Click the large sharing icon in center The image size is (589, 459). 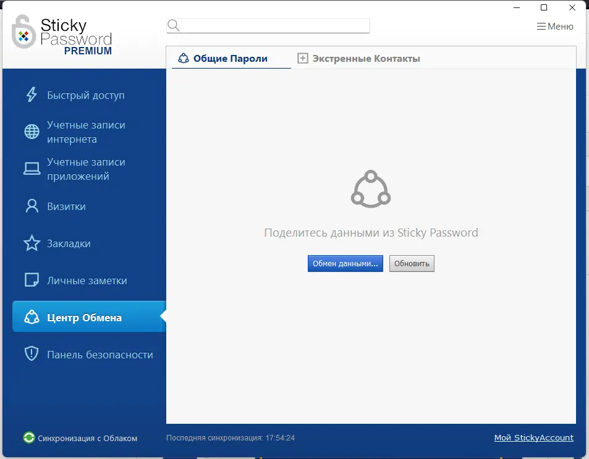(371, 189)
